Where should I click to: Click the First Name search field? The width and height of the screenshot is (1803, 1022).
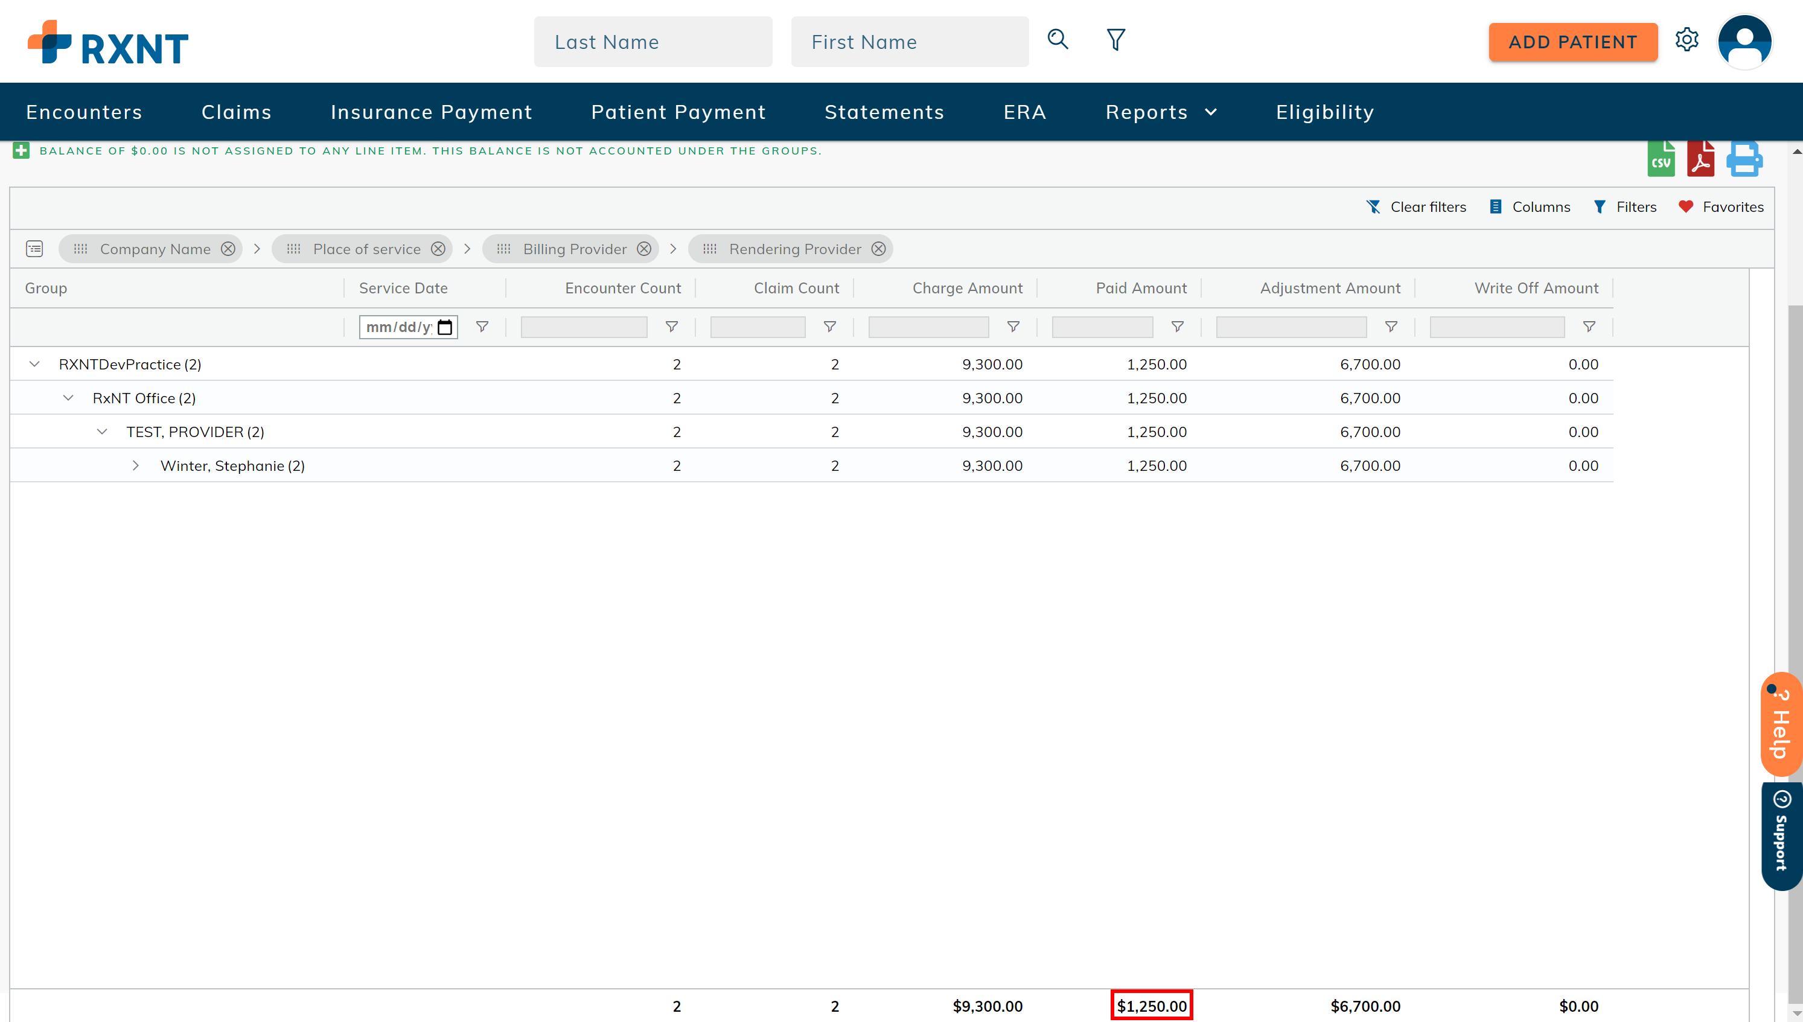coord(910,42)
